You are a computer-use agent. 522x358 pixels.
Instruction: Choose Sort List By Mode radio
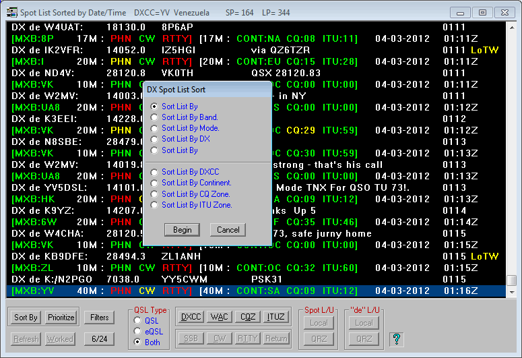tap(155, 128)
